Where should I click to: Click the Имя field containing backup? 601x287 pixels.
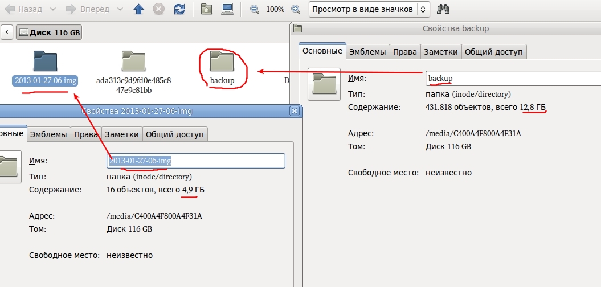[513, 78]
